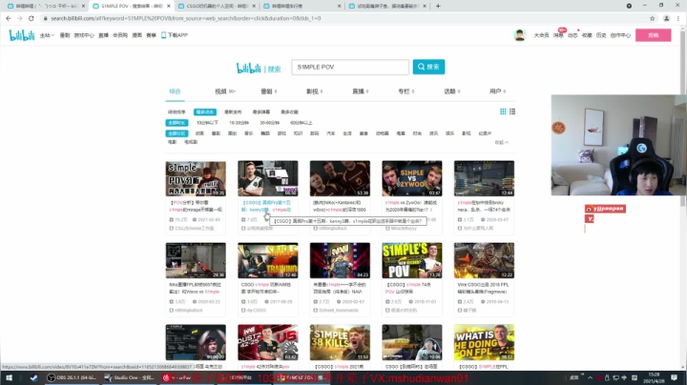Open OBS 26.1.1 in taskbar
The width and height of the screenshot is (687, 385).
coord(72,377)
